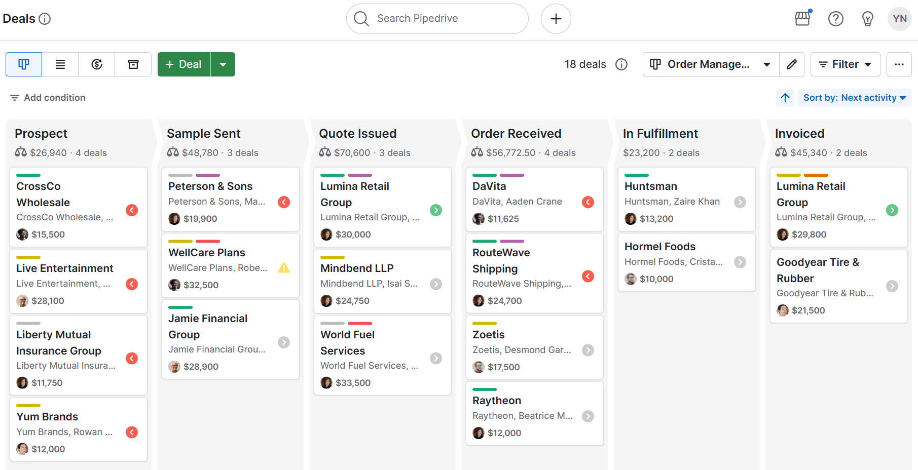Screen dimensions: 918x470
Task: Click World Fuel Services activity icon
Action: tap(436, 359)
